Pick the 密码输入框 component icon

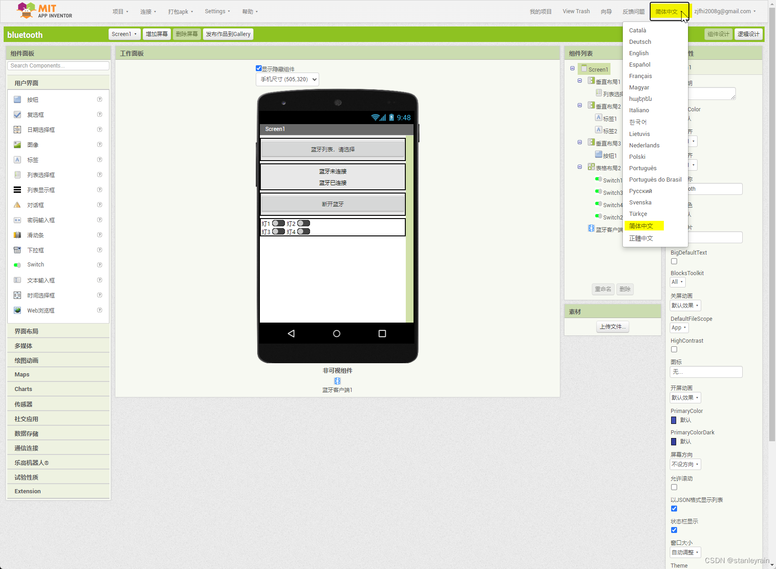click(17, 220)
